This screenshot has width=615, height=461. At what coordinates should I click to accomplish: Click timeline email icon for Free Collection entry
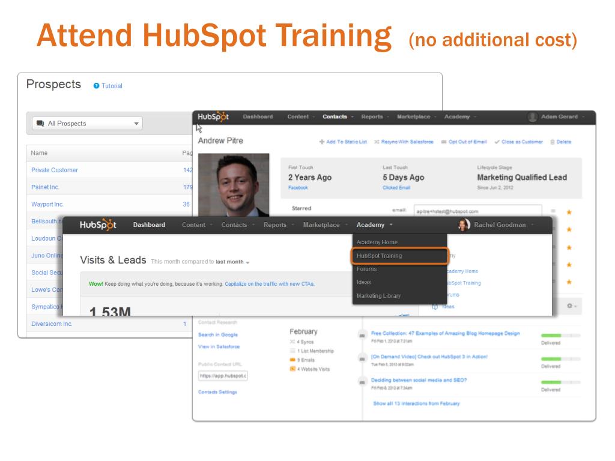click(362, 336)
